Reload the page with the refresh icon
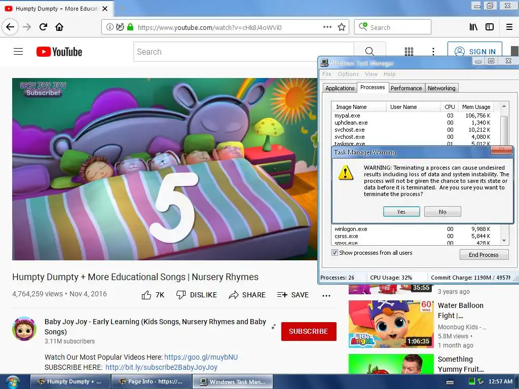The height and width of the screenshot is (389, 519). pyautogui.click(x=43, y=27)
